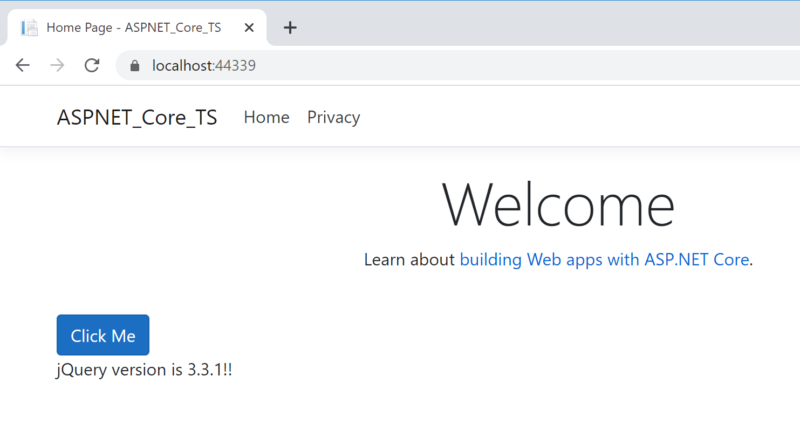
Task: Switch to the Home navigation item
Action: click(266, 117)
